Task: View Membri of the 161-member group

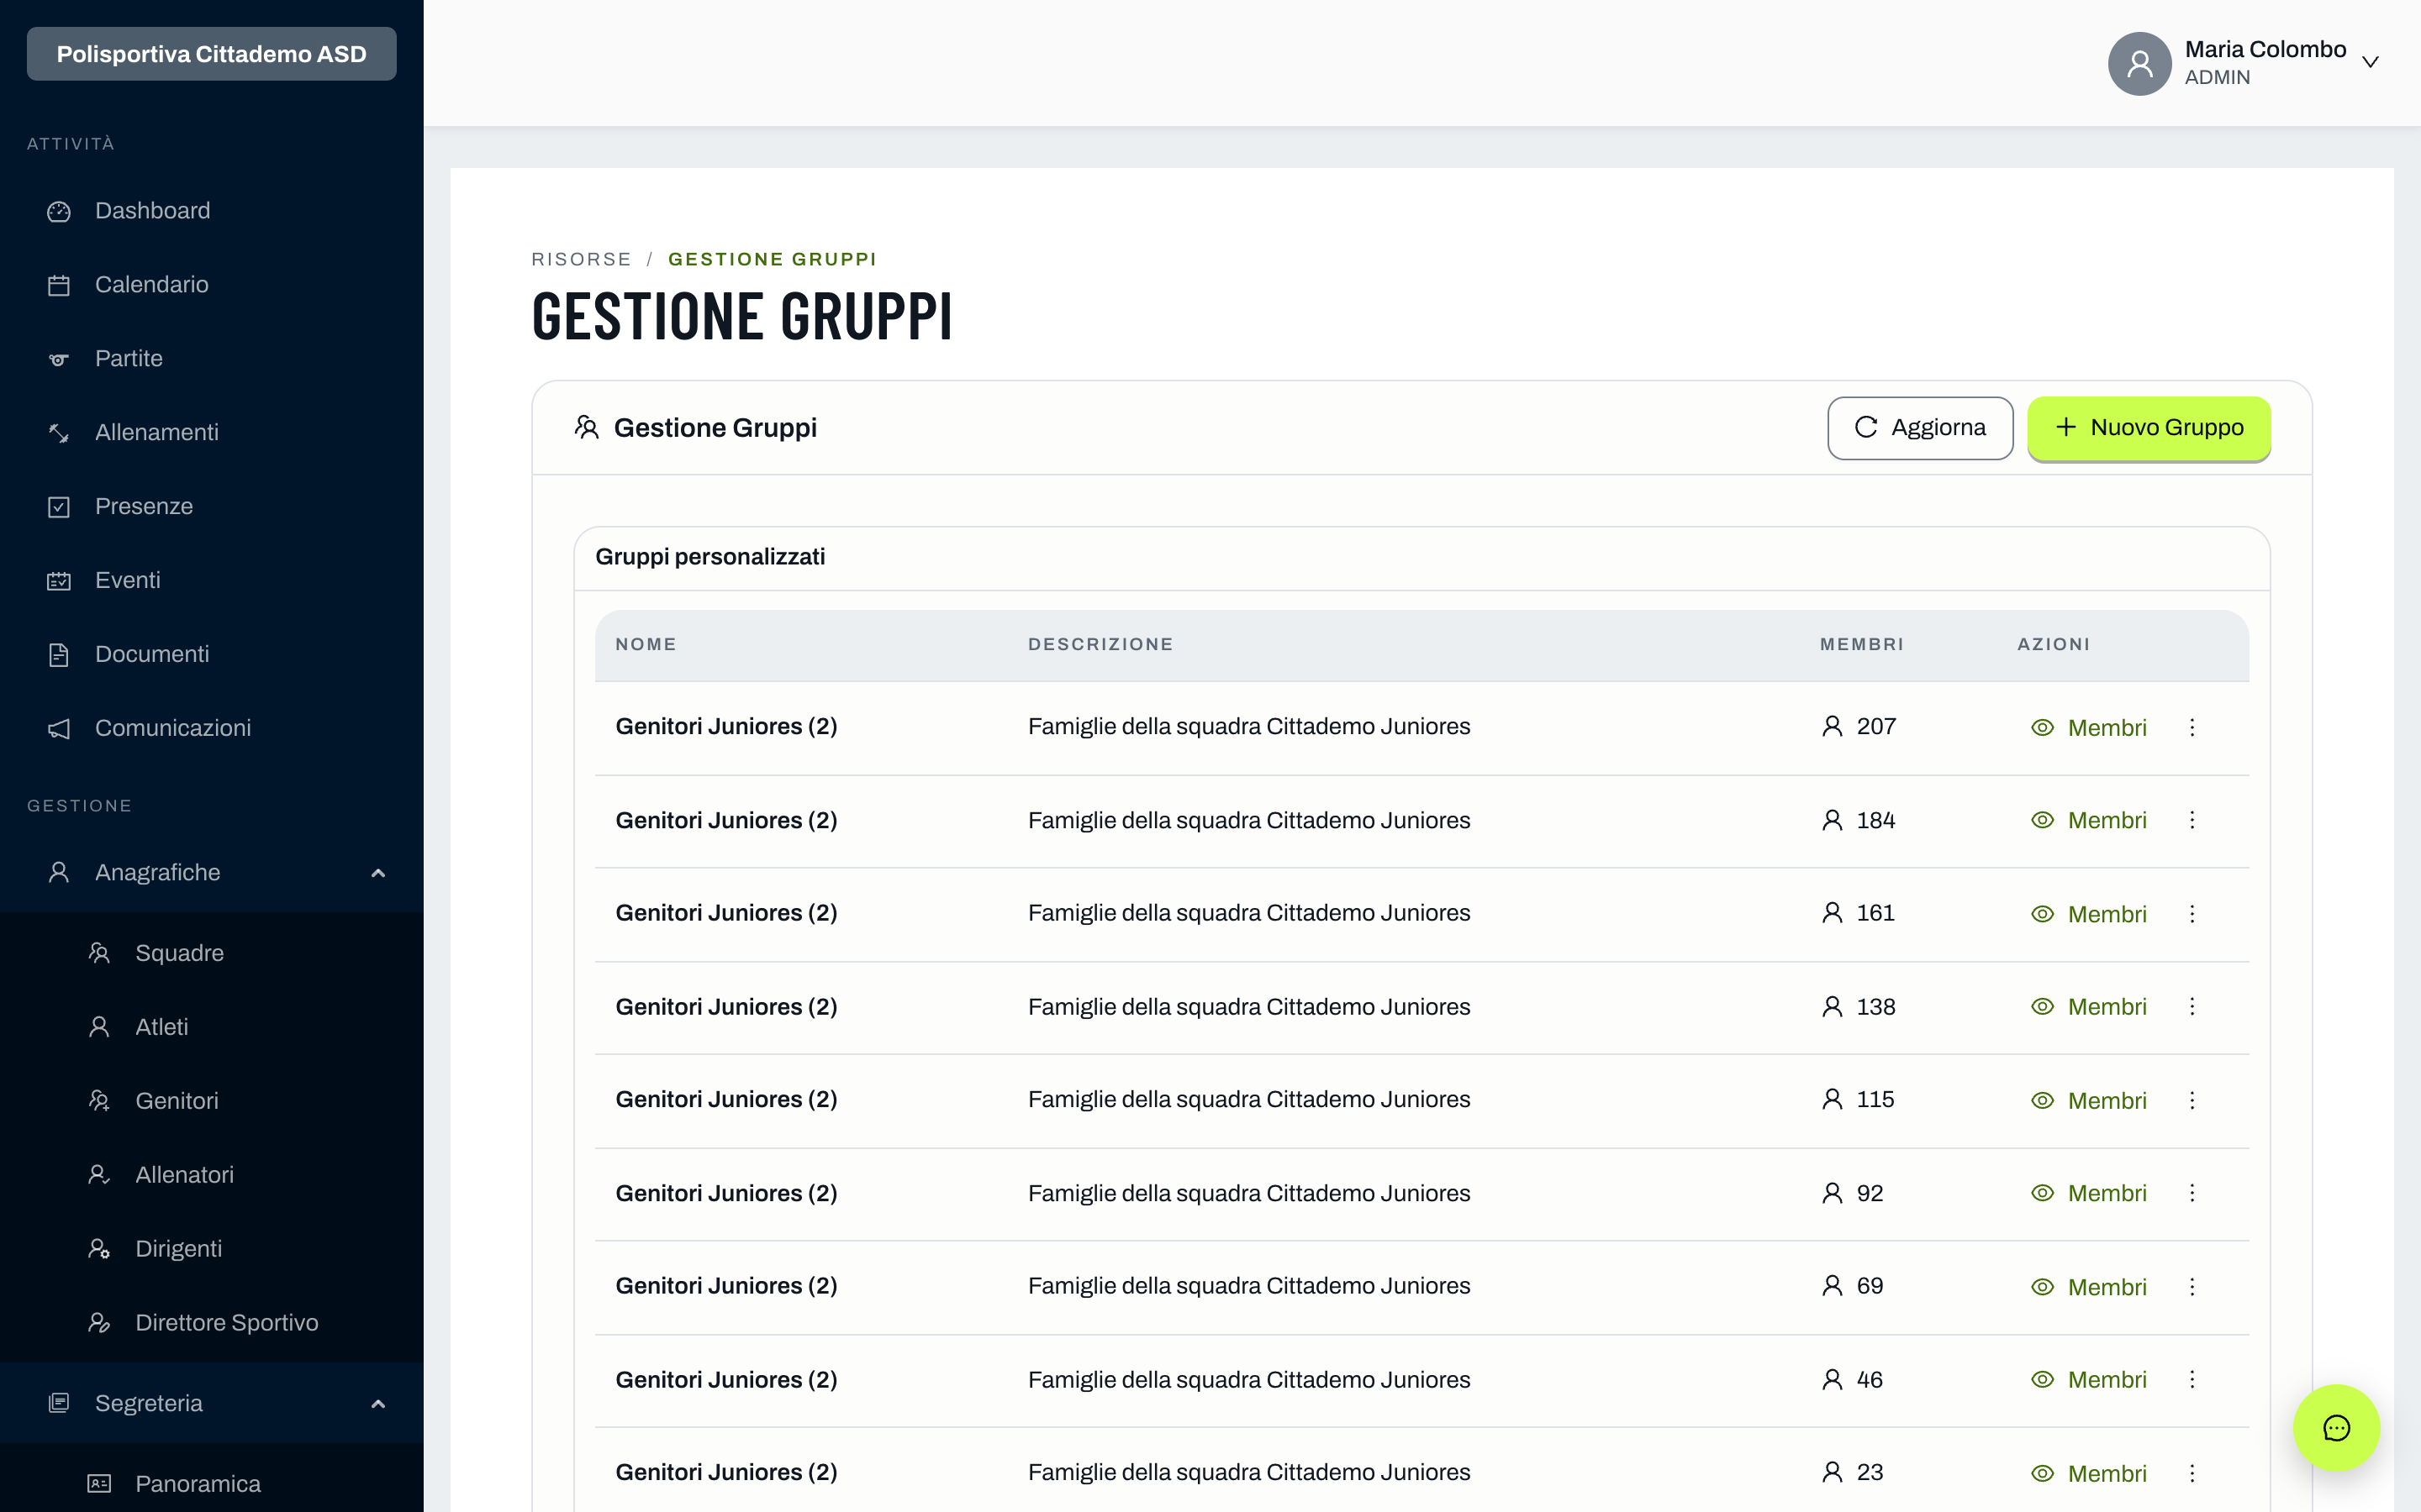Action: pyautogui.click(x=2089, y=914)
